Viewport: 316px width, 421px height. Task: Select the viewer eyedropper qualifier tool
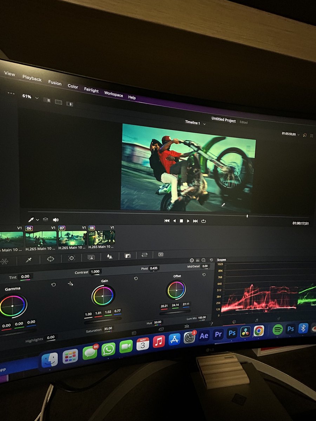point(31,219)
